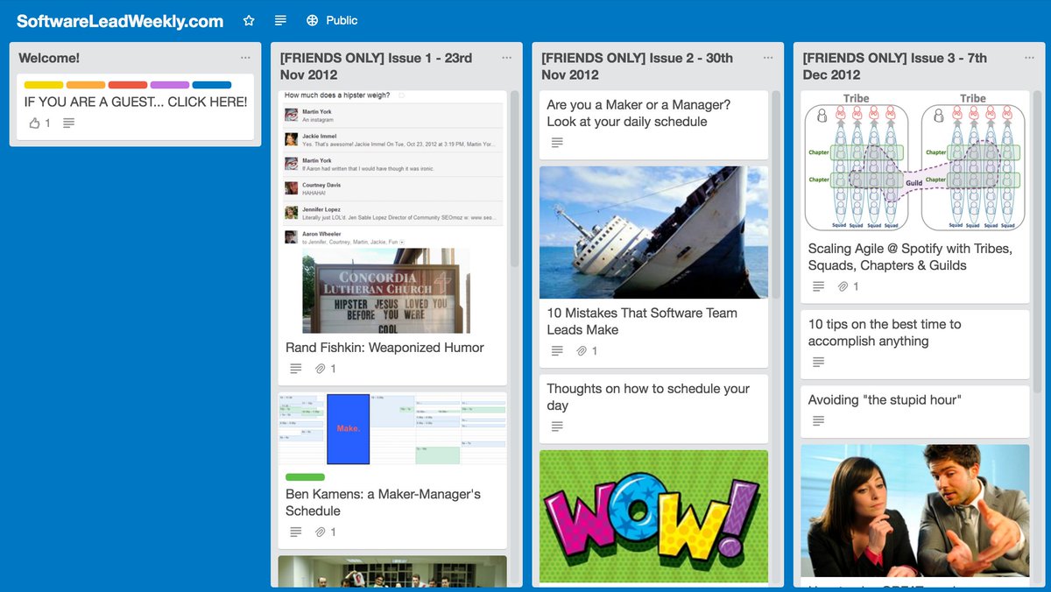Viewport: 1051px width, 592px height.
Task: Click the thumbs-up vote icon on guest card
Action: (35, 123)
